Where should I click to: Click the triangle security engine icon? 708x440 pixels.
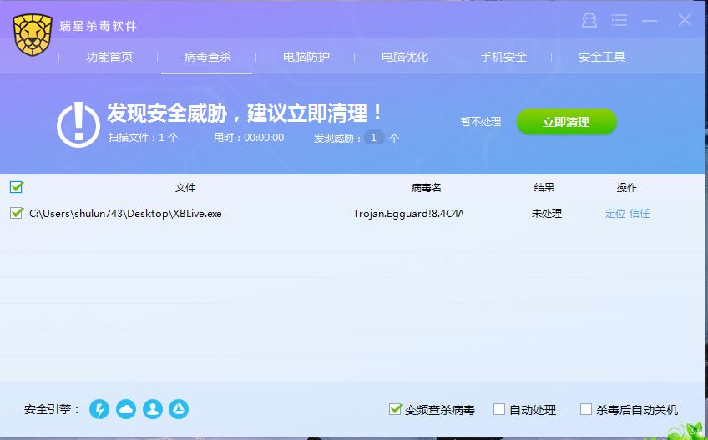click(179, 409)
